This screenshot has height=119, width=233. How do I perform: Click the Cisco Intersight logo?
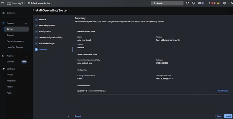15,3
